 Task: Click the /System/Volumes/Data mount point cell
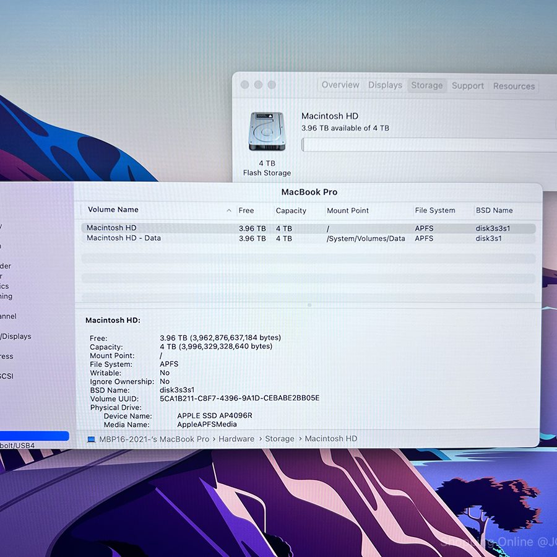(x=366, y=239)
